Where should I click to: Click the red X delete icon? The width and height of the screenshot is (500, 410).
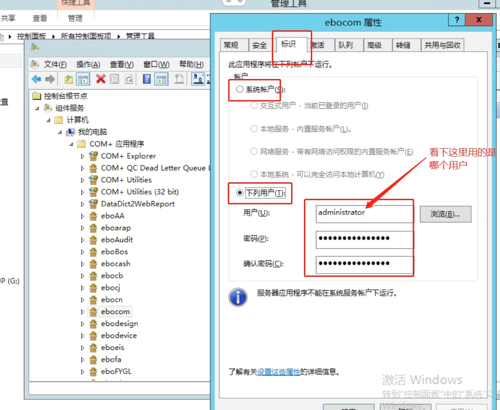[x=101, y=79]
